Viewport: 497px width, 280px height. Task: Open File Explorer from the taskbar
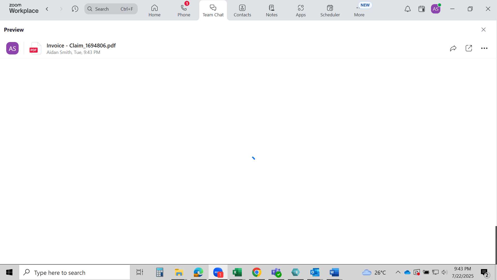[x=179, y=272]
